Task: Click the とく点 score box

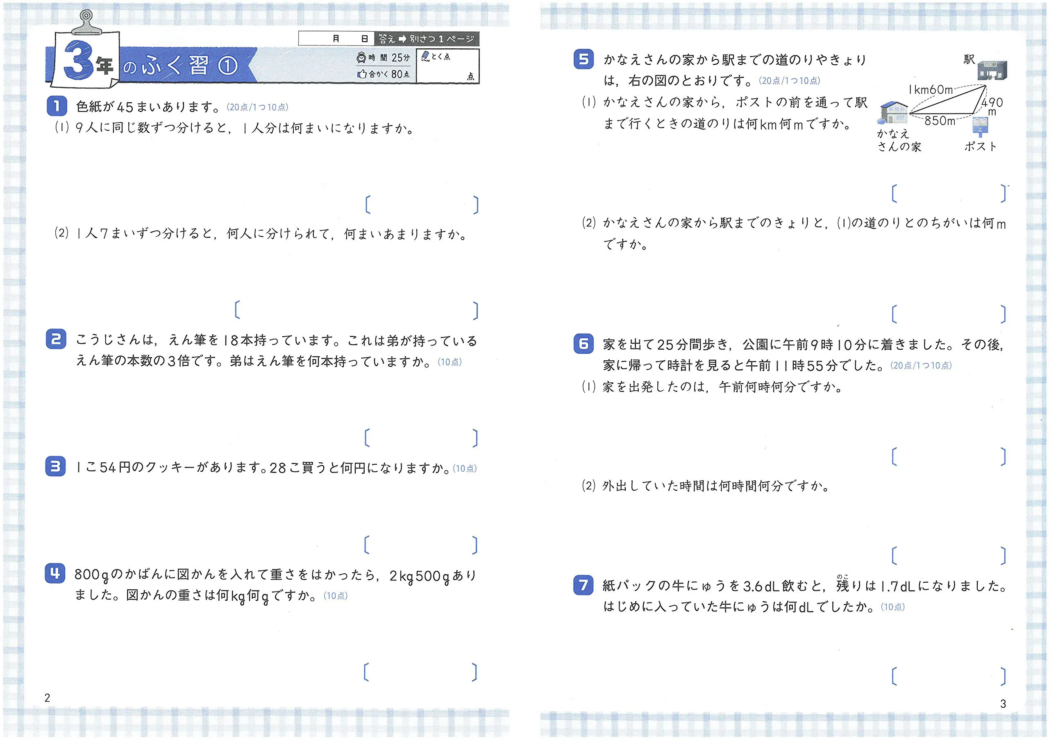Action: (x=448, y=66)
